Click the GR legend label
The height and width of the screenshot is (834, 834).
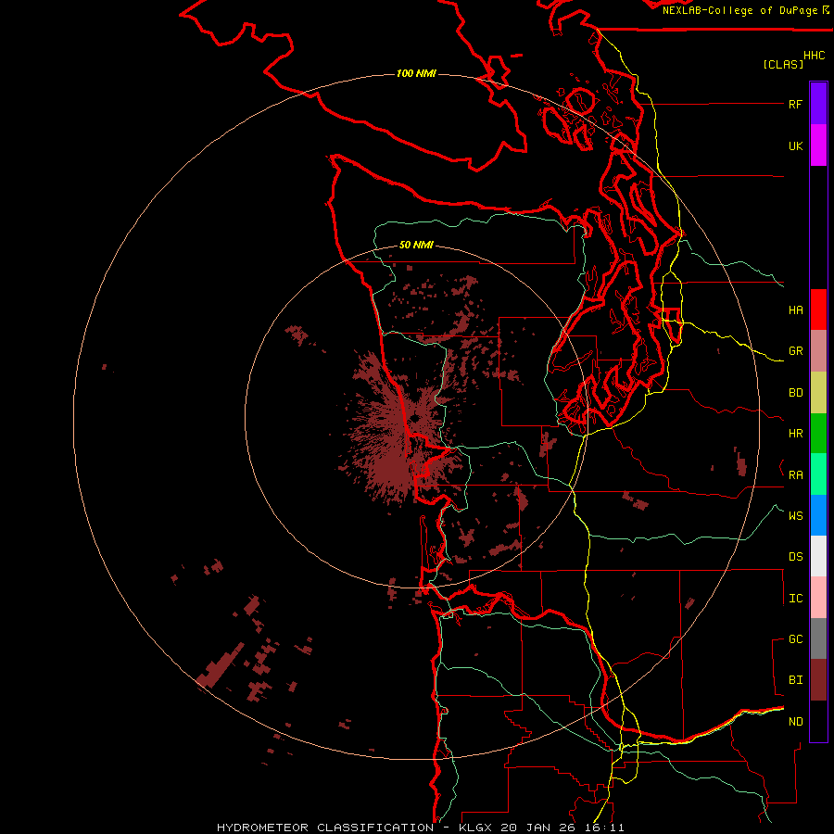795,351
